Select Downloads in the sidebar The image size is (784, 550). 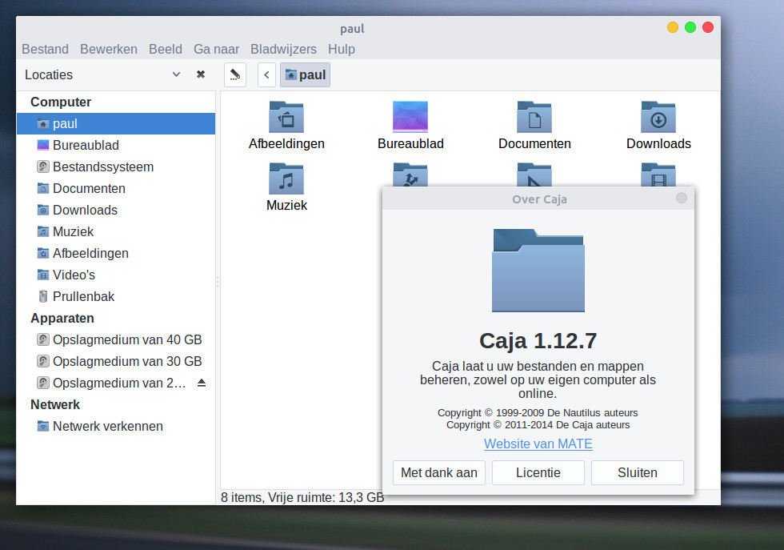116,210
